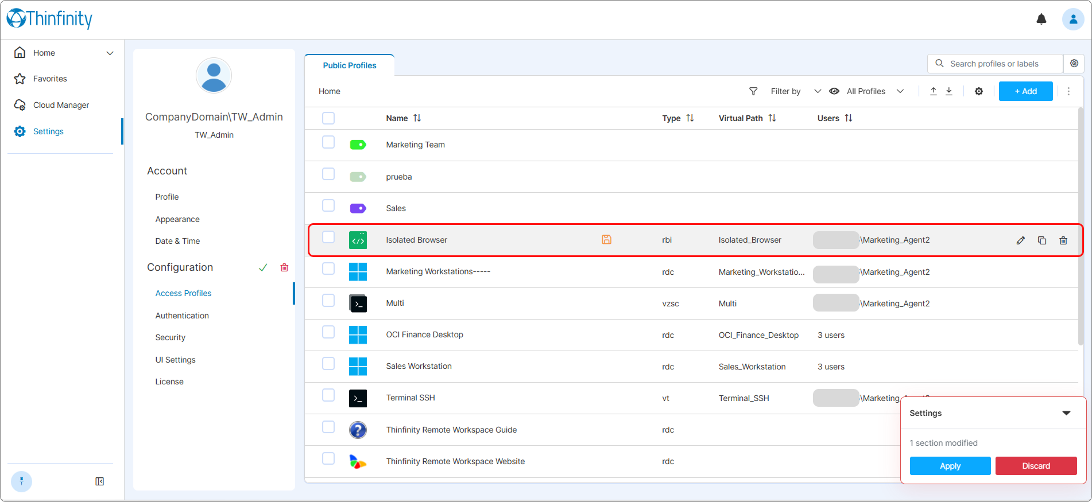The height and width of the screenshot is (502, 1092).
Task: Duplicate the Isolated Browser profile
Action: pos(1042,240)
